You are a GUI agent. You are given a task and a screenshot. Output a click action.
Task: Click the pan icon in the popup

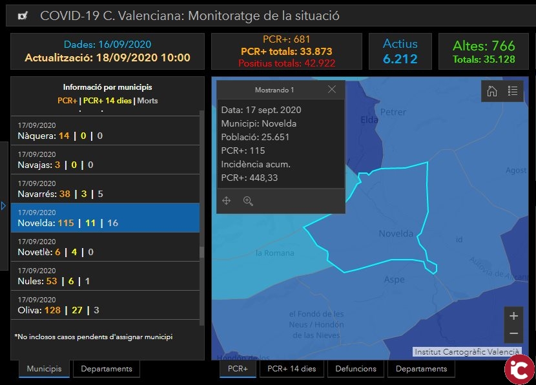click(x=227, y=201)
